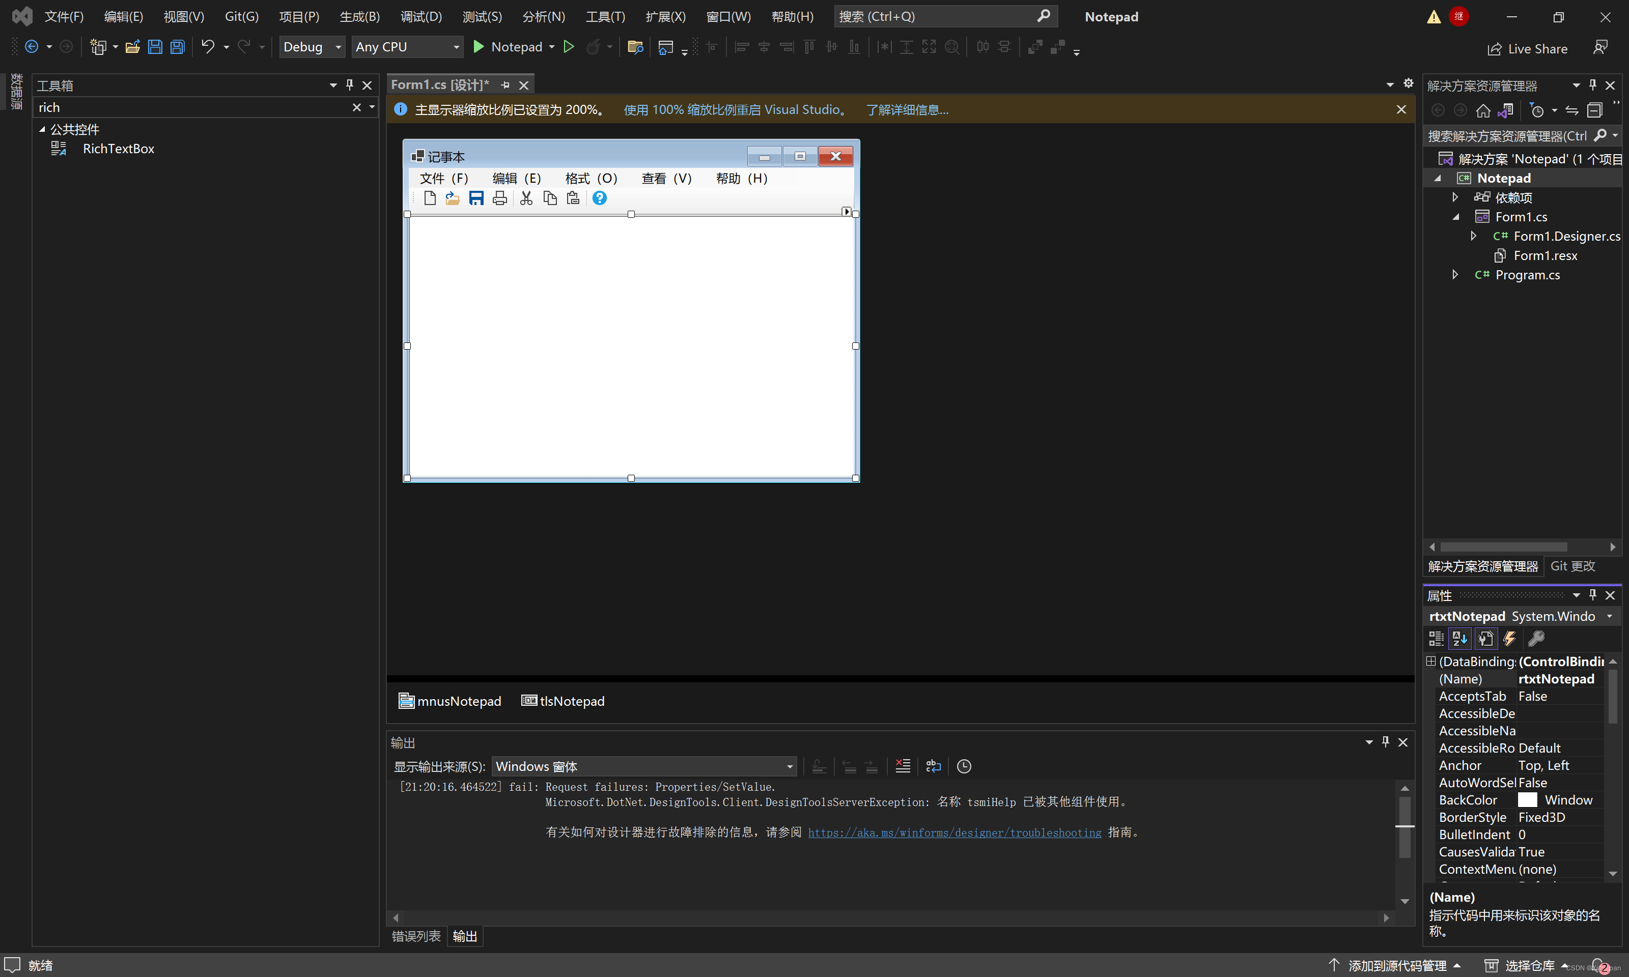
Task: Toggle alphabetical sort in Properties panel
Action: point(1460,638)
